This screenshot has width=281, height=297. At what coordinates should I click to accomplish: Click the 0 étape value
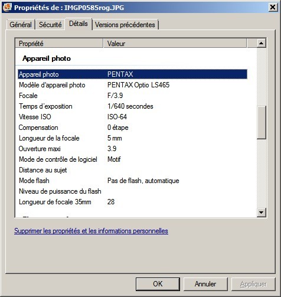(118, 128)
